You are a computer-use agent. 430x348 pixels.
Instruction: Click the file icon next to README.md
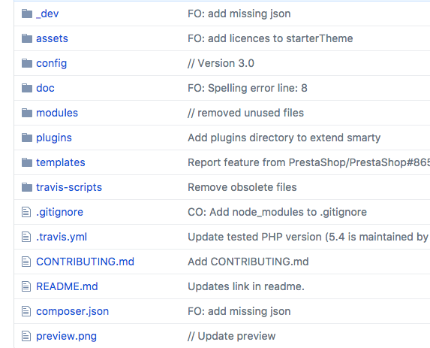tap(26, 286)
